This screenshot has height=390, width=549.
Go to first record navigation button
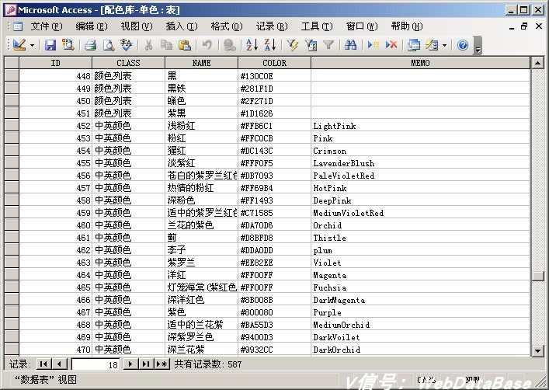coord(43,364)
